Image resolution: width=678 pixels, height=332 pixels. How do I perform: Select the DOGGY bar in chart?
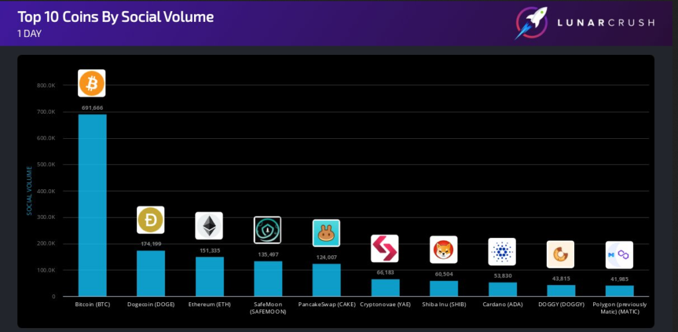[561, 290]
